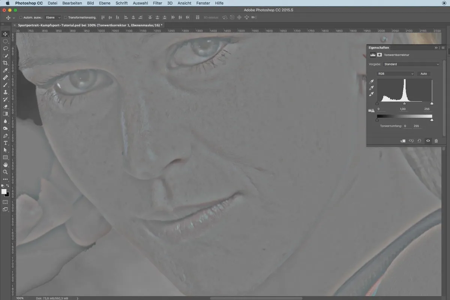Viewport: 450px width, 300px height.
Task: Open the Fenster menu
Action: point(203,3)
